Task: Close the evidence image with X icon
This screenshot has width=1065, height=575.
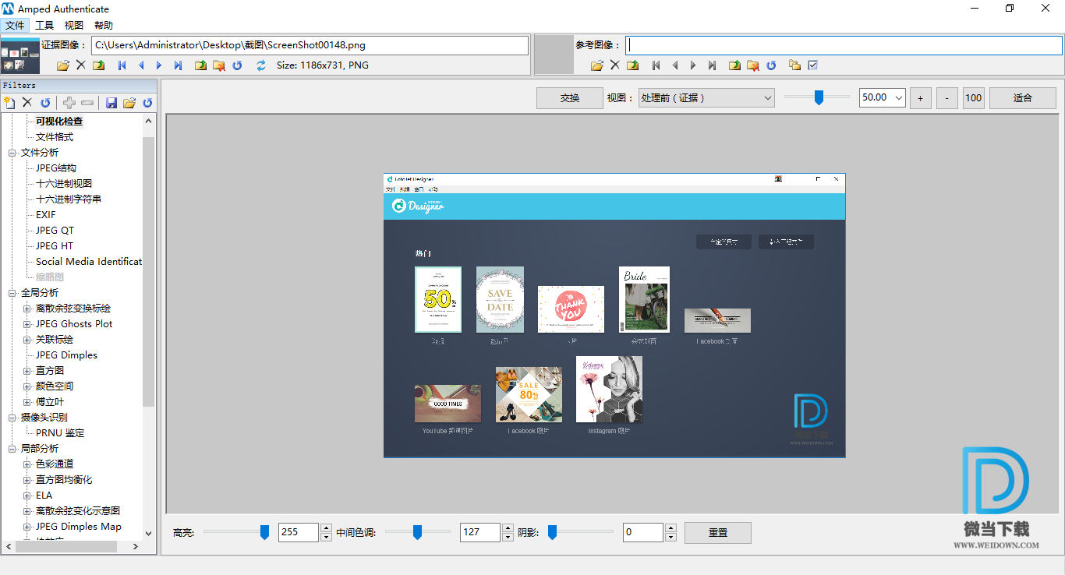Action: click(81, 65)
